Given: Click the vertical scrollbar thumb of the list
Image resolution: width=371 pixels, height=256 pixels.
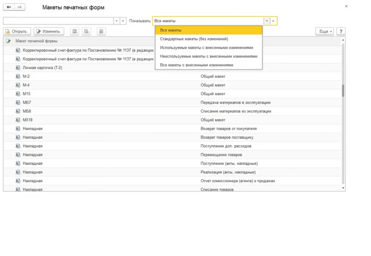Looking at the screenshot, I should pos(343,90).
